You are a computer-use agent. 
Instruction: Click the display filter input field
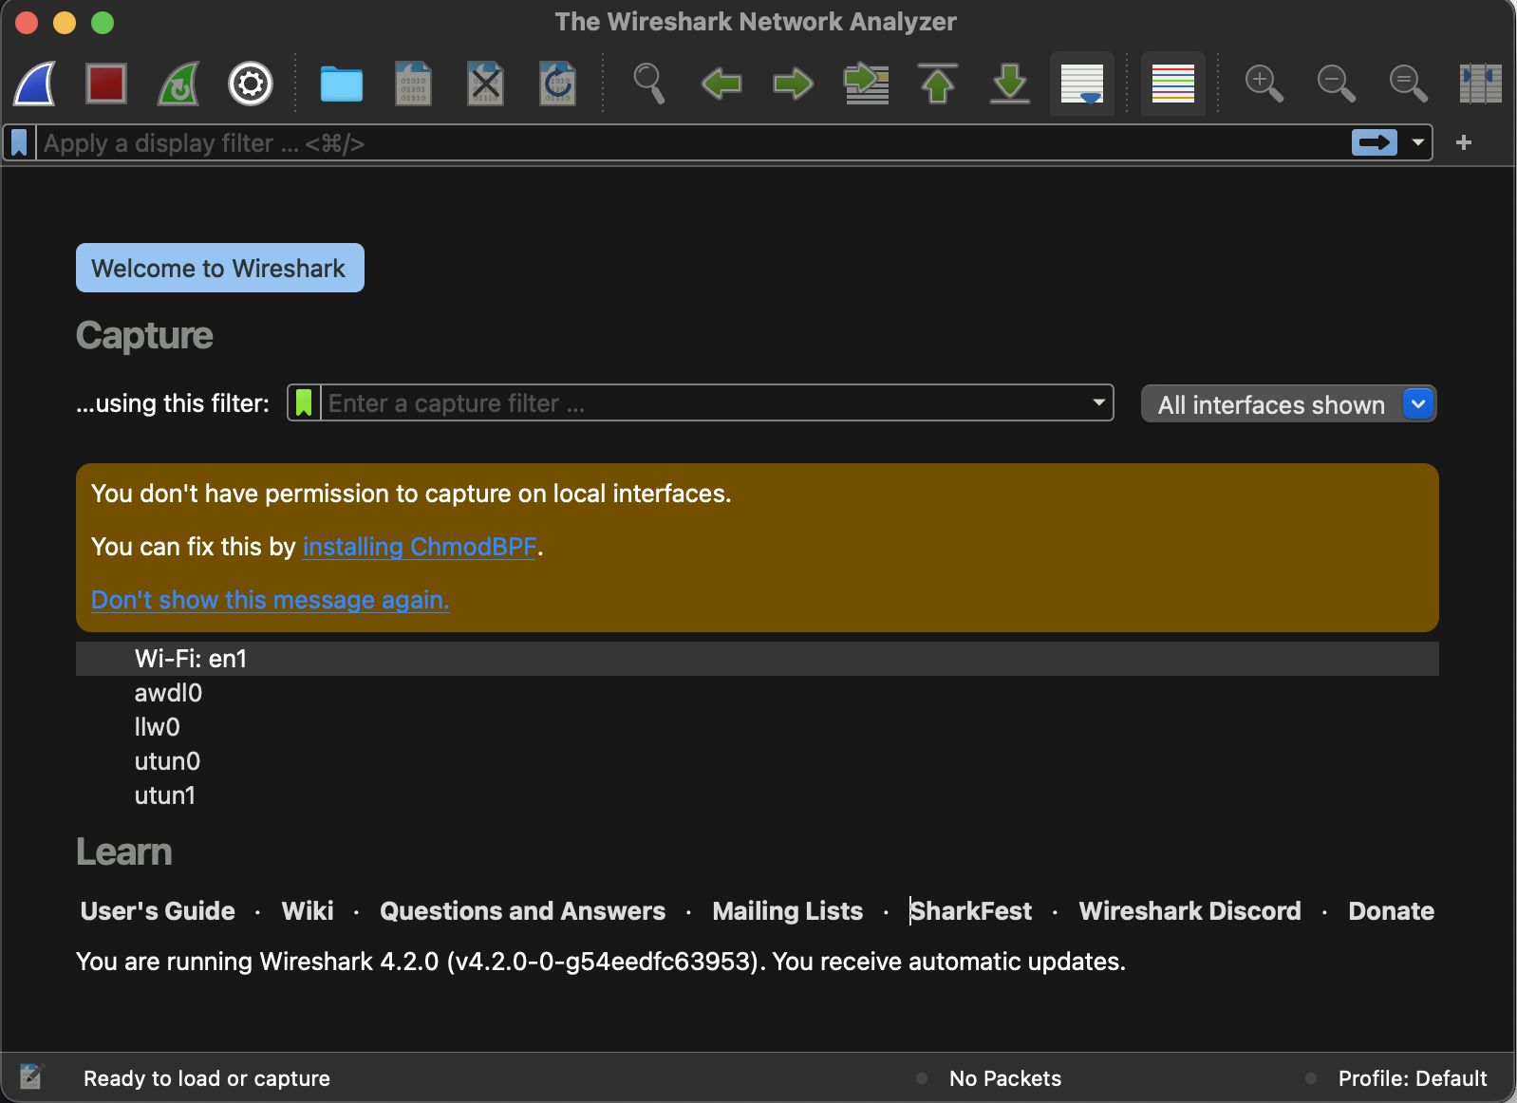(693, 143)
